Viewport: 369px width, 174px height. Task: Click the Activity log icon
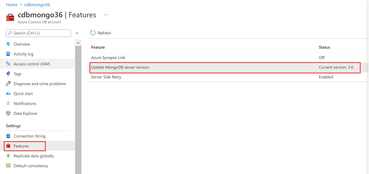tap(8, 54)
